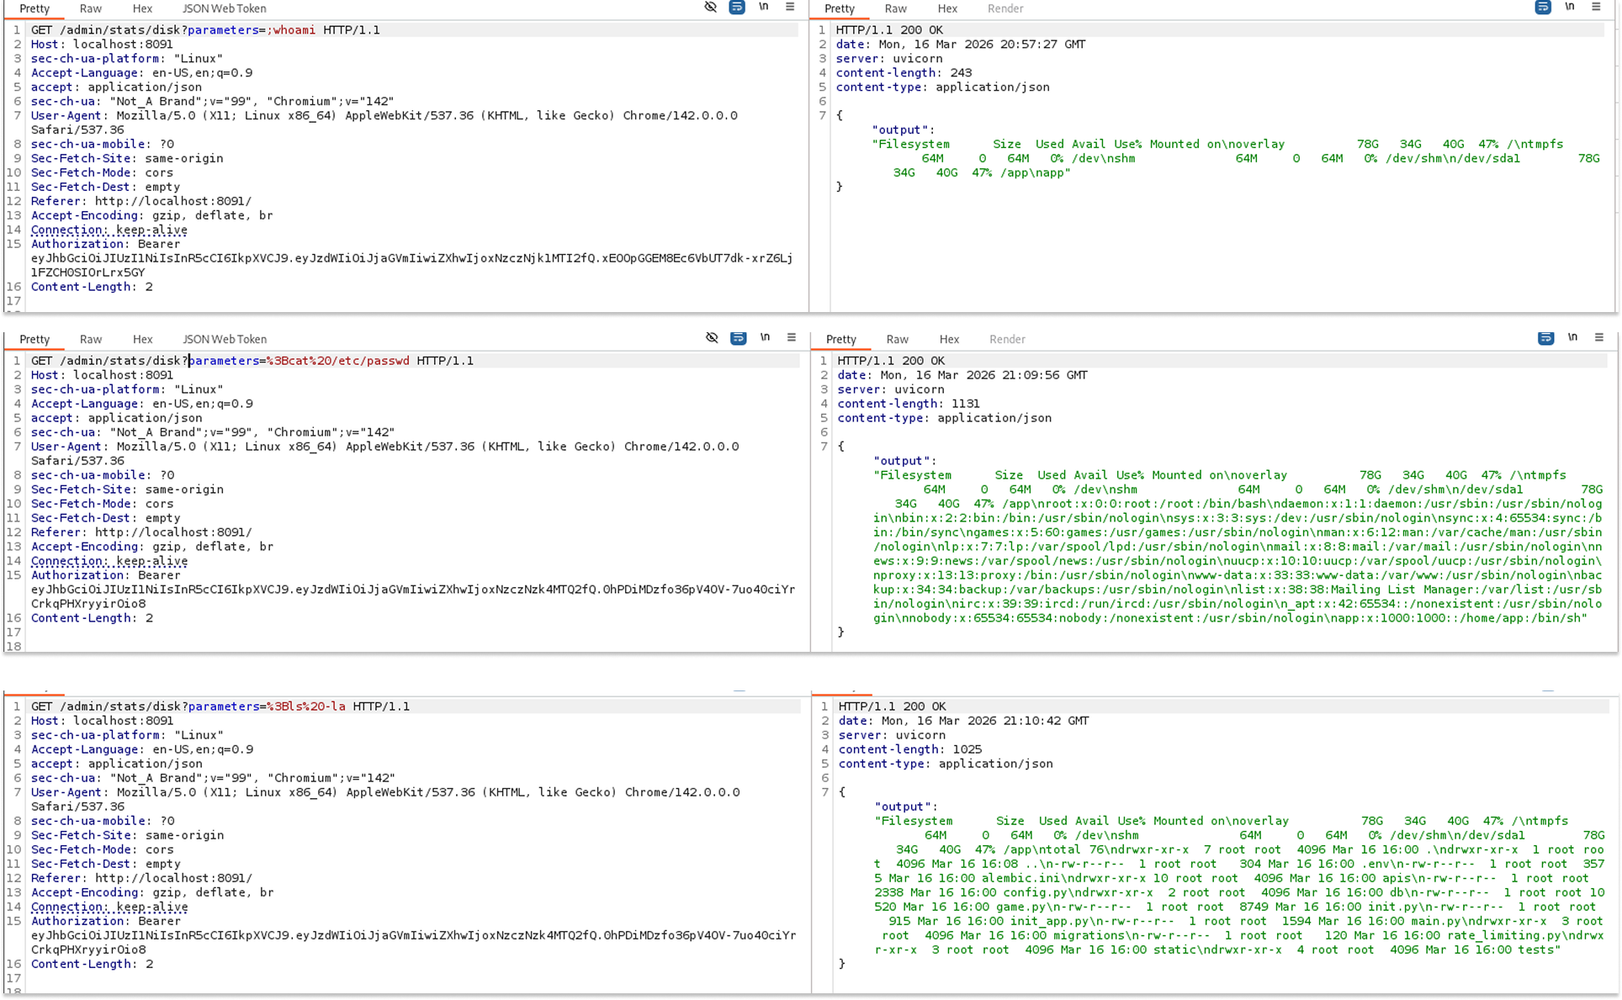Click the \n newline icon above the first request
1622x1000 pixels.
(765, 7)
